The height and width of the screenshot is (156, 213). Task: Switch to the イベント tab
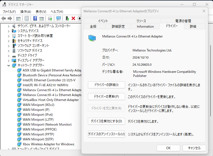coord(103,21)
